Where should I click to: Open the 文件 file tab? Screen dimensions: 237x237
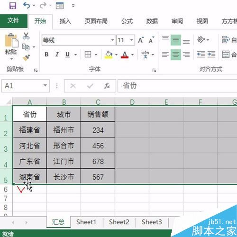(14, 21)
